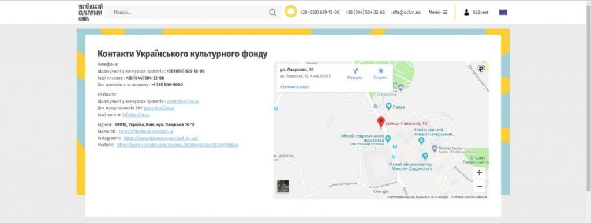
Task: Click the Маршрут directions icon on map
Action: [355, 71]
